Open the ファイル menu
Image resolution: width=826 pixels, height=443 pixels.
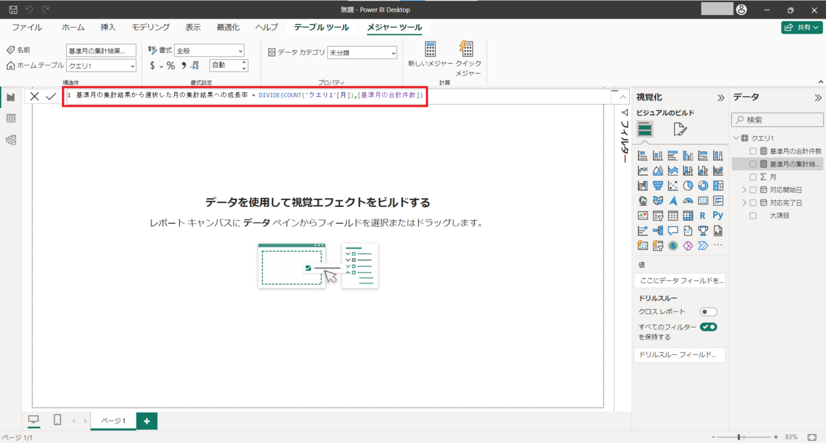tap(27, 28)
